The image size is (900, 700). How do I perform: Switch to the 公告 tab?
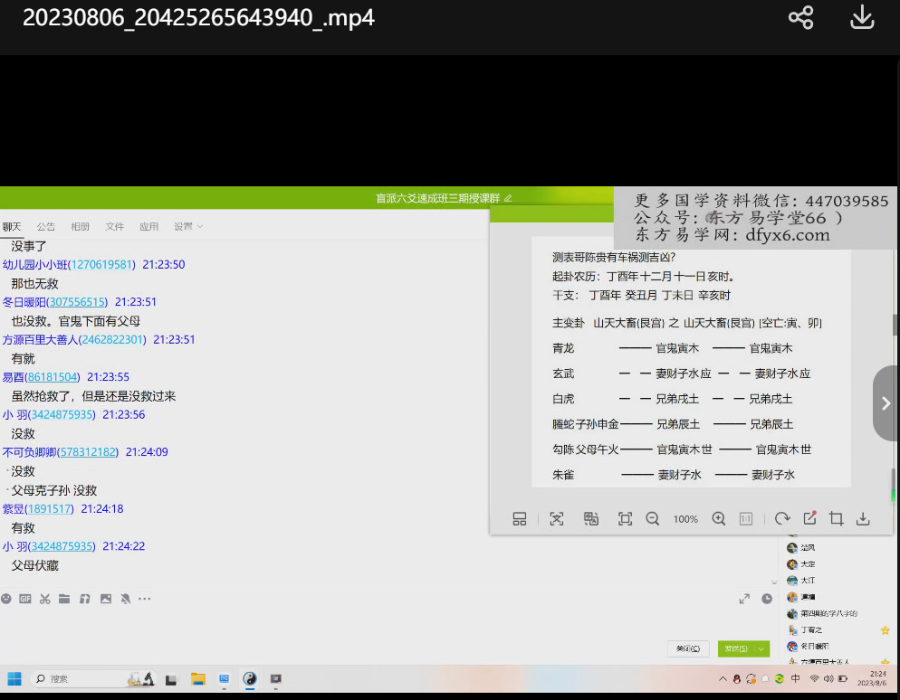45,226
